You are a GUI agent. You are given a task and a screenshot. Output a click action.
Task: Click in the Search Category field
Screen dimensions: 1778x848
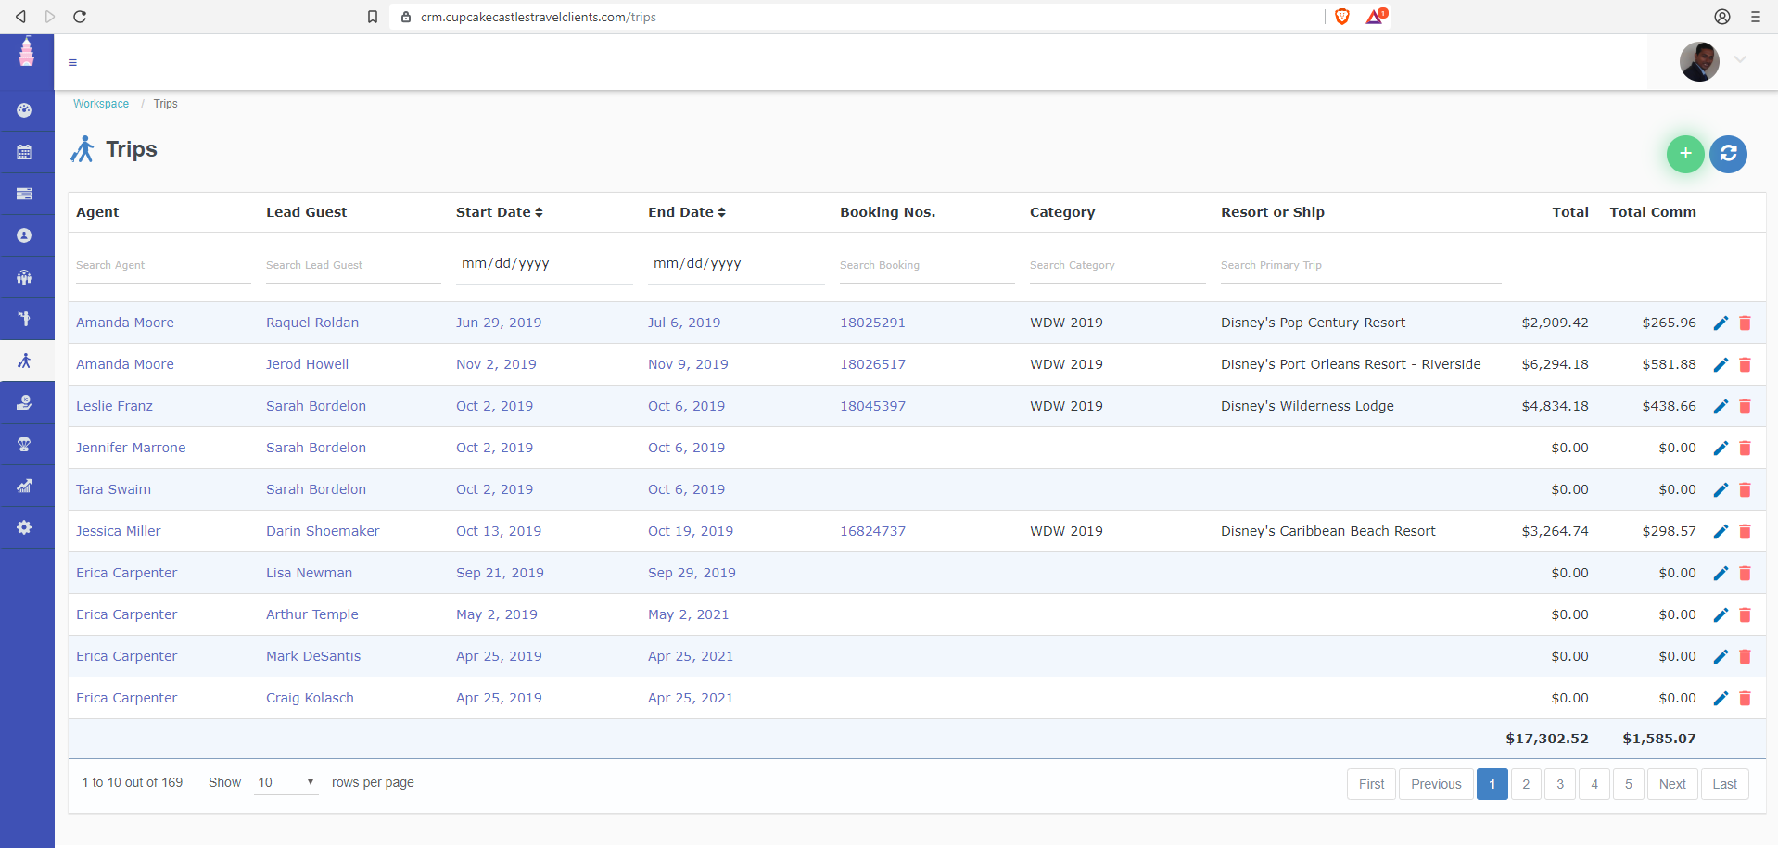pos(1117,265)
